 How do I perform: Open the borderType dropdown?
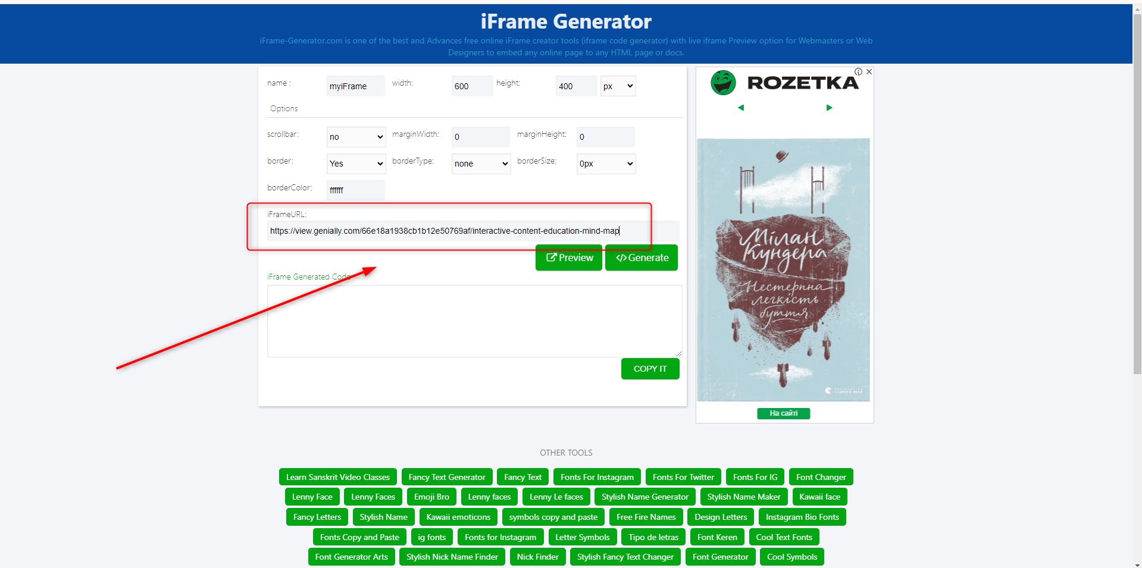[x=481, y=164]
